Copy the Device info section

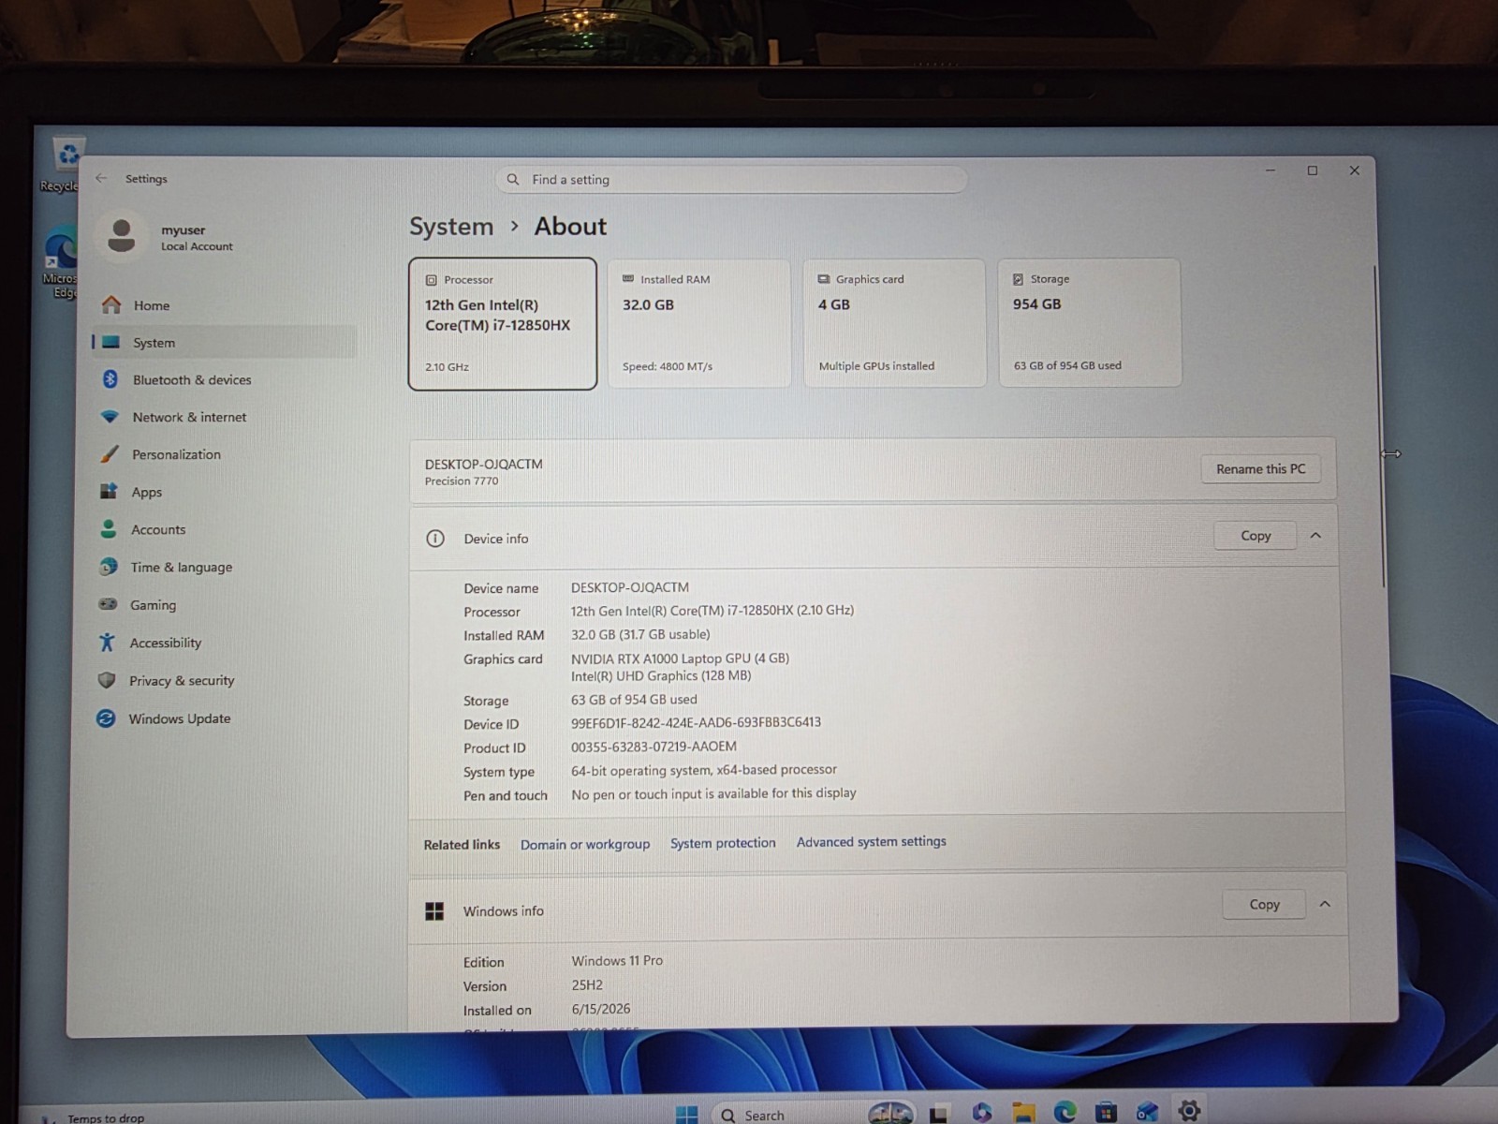[1256, 536]
